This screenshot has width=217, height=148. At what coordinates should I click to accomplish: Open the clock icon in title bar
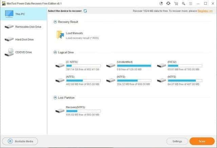tap(161, 3)
